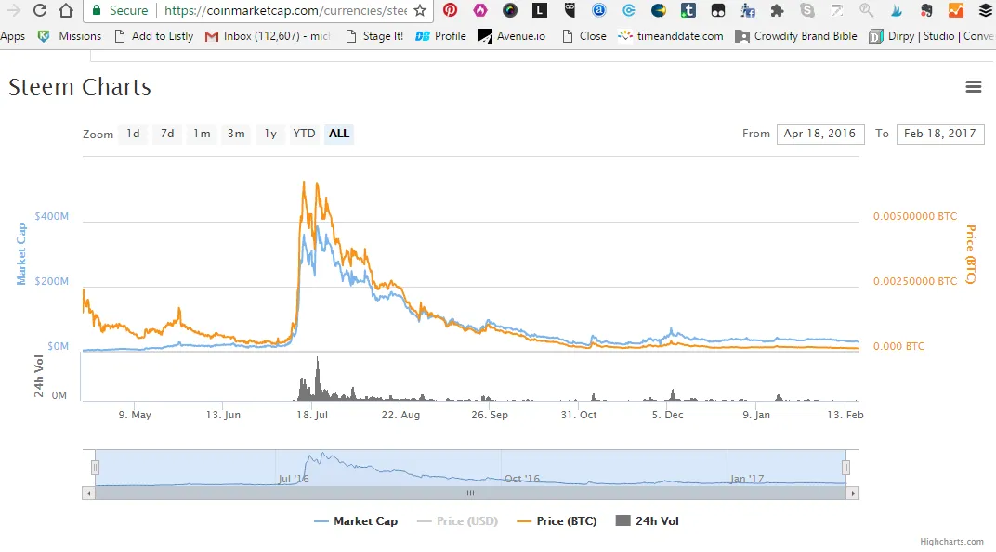Open the Apps bookmark
This screenshot has width=996, height=552.
pyautogui.click(x=12, y=36)
